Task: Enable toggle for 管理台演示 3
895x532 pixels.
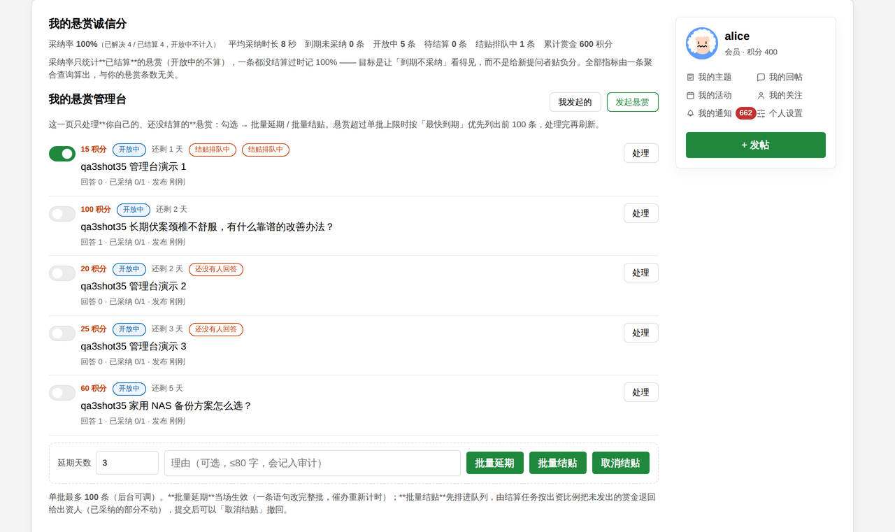Action: pos(62,333)
